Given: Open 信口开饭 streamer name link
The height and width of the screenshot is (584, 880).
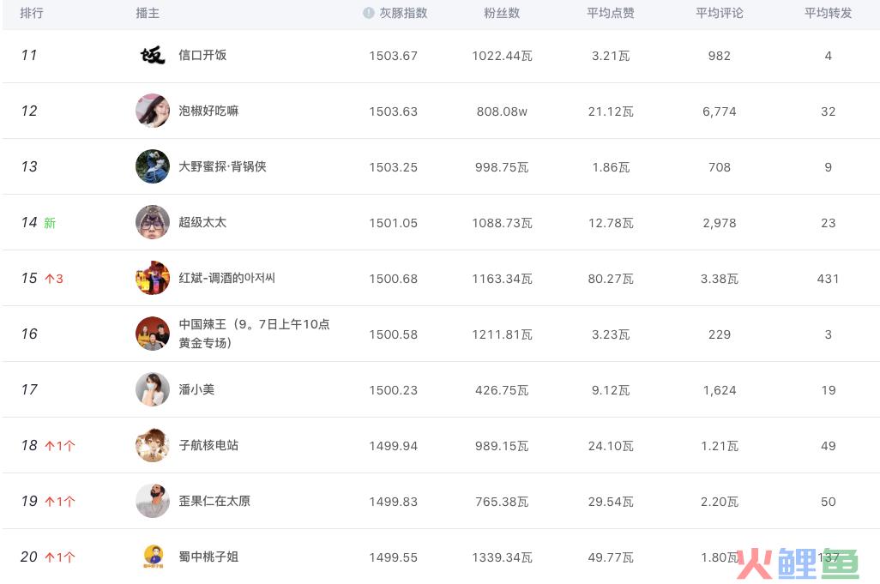Looking at the screenshot, I should (202, 55).
